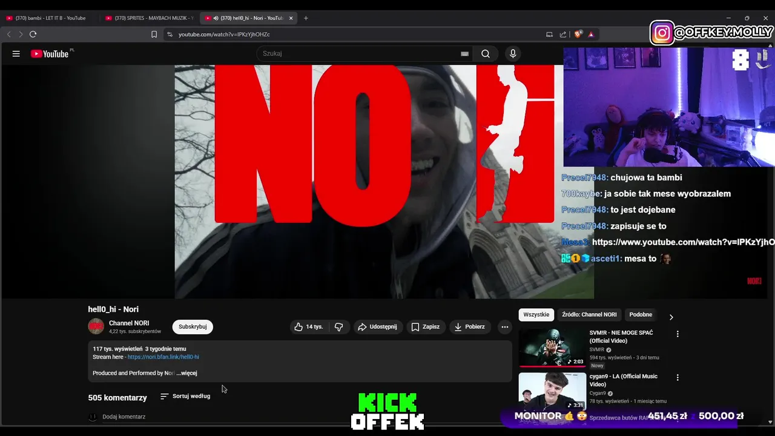Show more chips with right chevron
Viewport: 775px width, 436px height.
[x=671, y=317]
